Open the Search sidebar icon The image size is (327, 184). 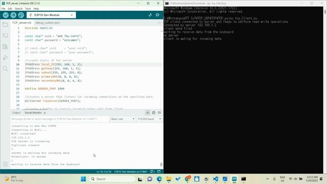point(5,68)
